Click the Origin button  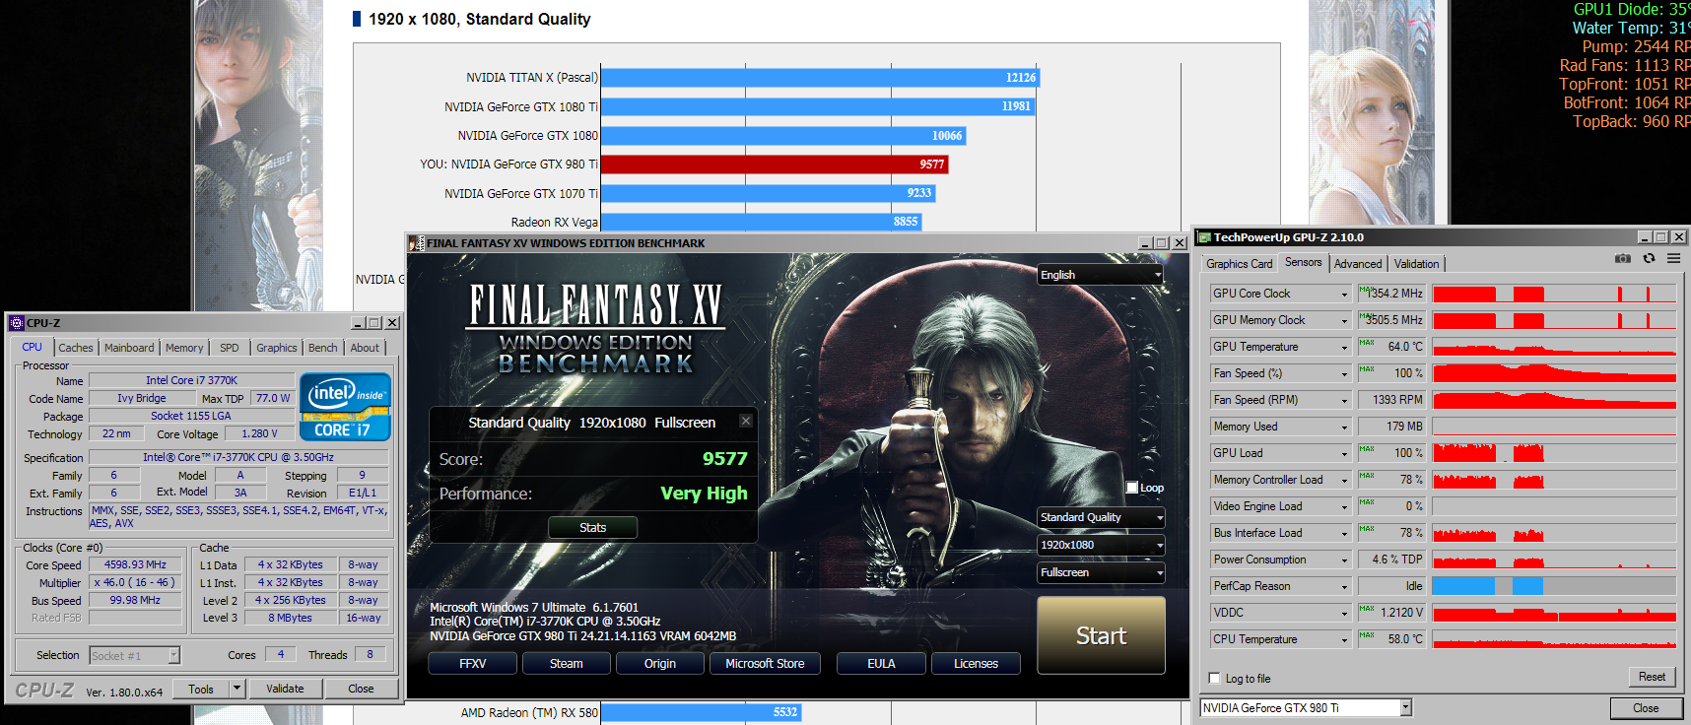click(660, 664)
